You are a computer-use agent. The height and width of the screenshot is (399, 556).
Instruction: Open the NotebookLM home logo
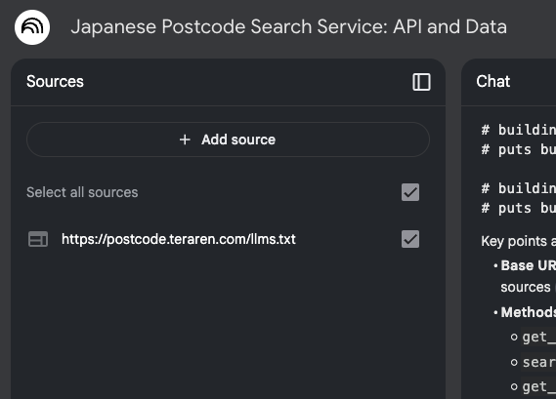pos(32,27)
